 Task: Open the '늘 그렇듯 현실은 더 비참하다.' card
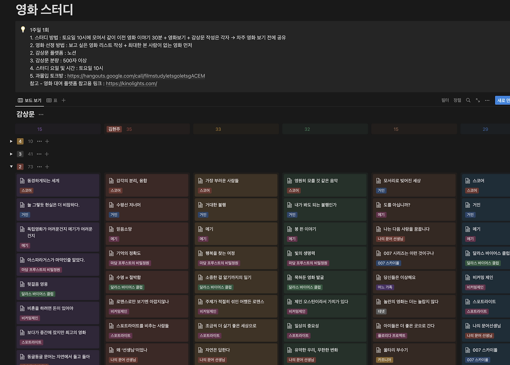58,209
